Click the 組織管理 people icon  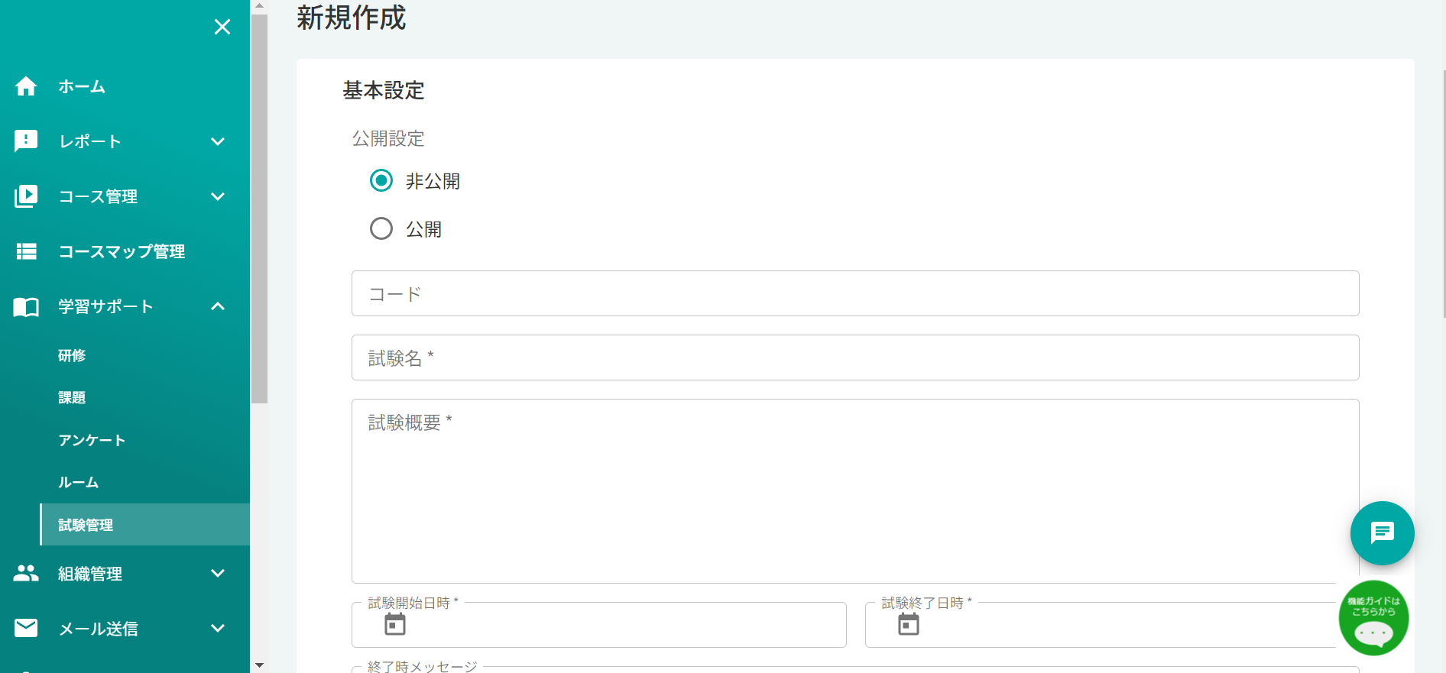(26, 573)
